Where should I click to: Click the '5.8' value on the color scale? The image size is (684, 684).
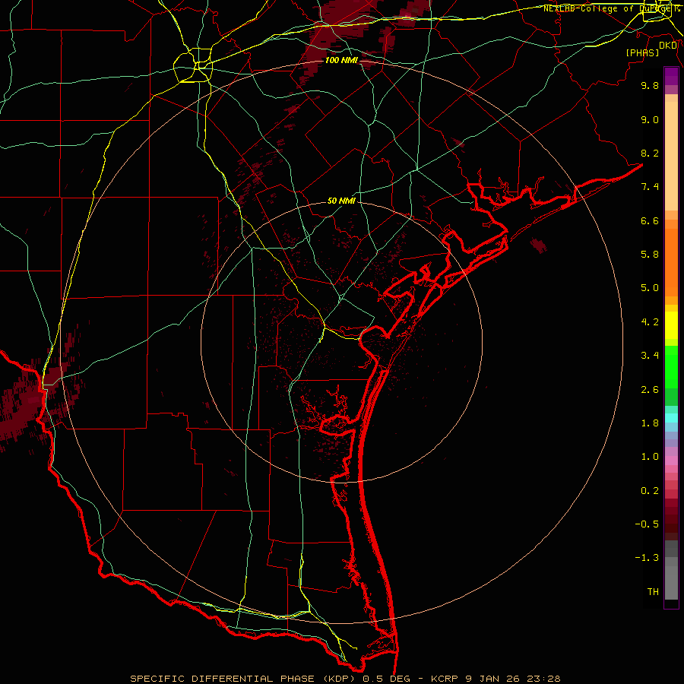650,255
